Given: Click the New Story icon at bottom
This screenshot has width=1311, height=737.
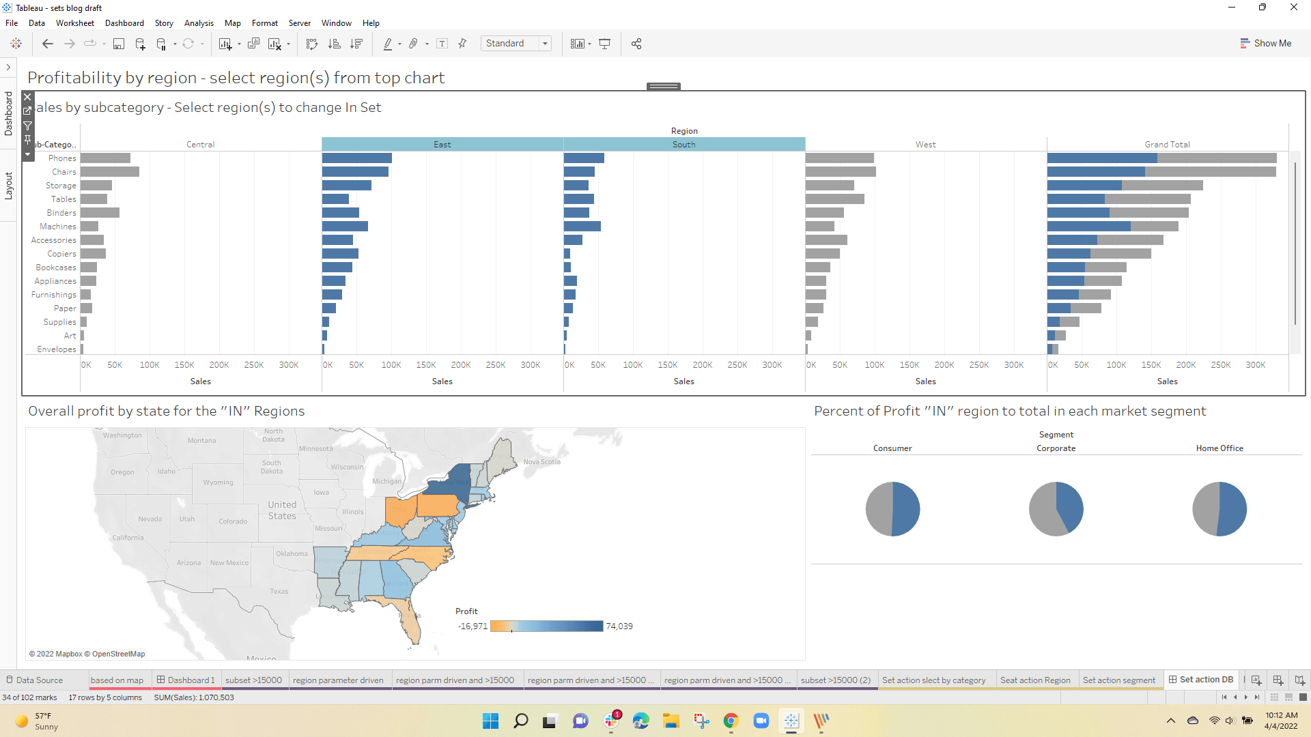Looking at the screenshot, I should coord(1299,680).
